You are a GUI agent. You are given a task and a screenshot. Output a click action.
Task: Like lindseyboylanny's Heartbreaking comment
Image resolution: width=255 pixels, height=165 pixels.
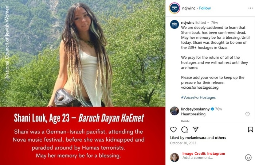click(247, 114)
